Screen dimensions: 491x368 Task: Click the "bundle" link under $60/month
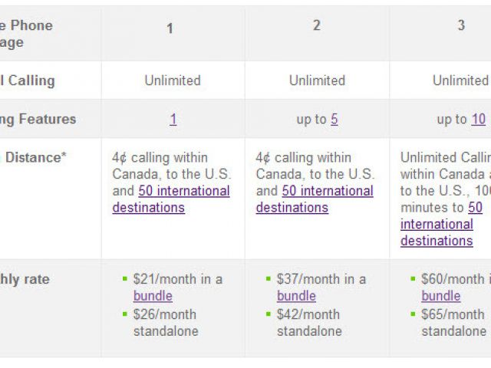pyautogui.click(x=440, y=296)
